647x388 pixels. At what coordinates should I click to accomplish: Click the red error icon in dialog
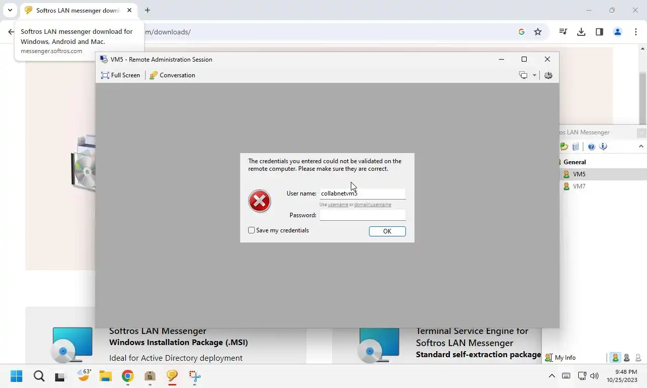pos(260,201)
